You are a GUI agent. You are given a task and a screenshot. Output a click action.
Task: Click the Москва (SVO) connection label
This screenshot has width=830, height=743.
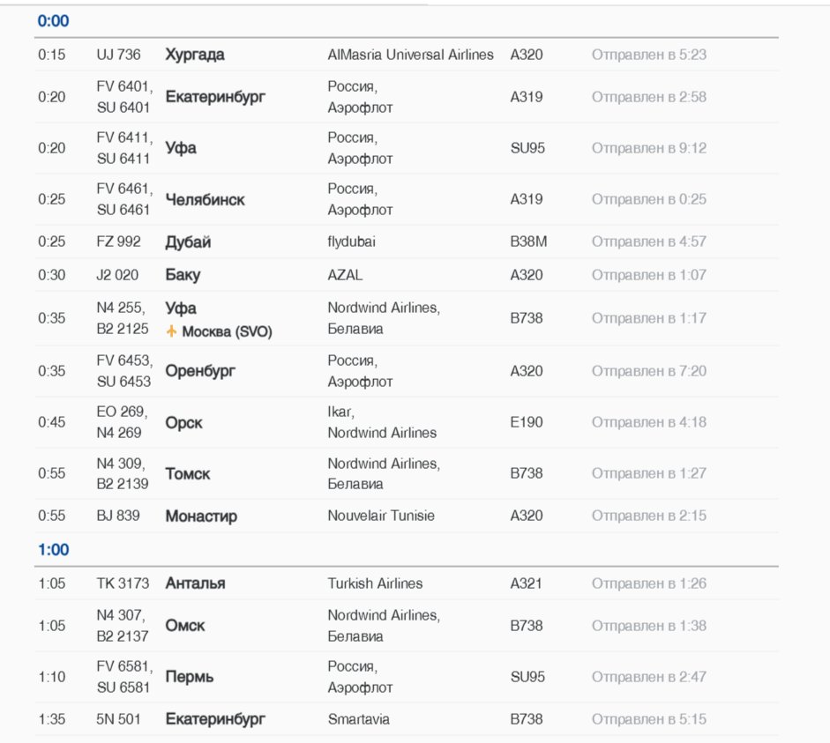pyautogui.click(x=227, y=332)
